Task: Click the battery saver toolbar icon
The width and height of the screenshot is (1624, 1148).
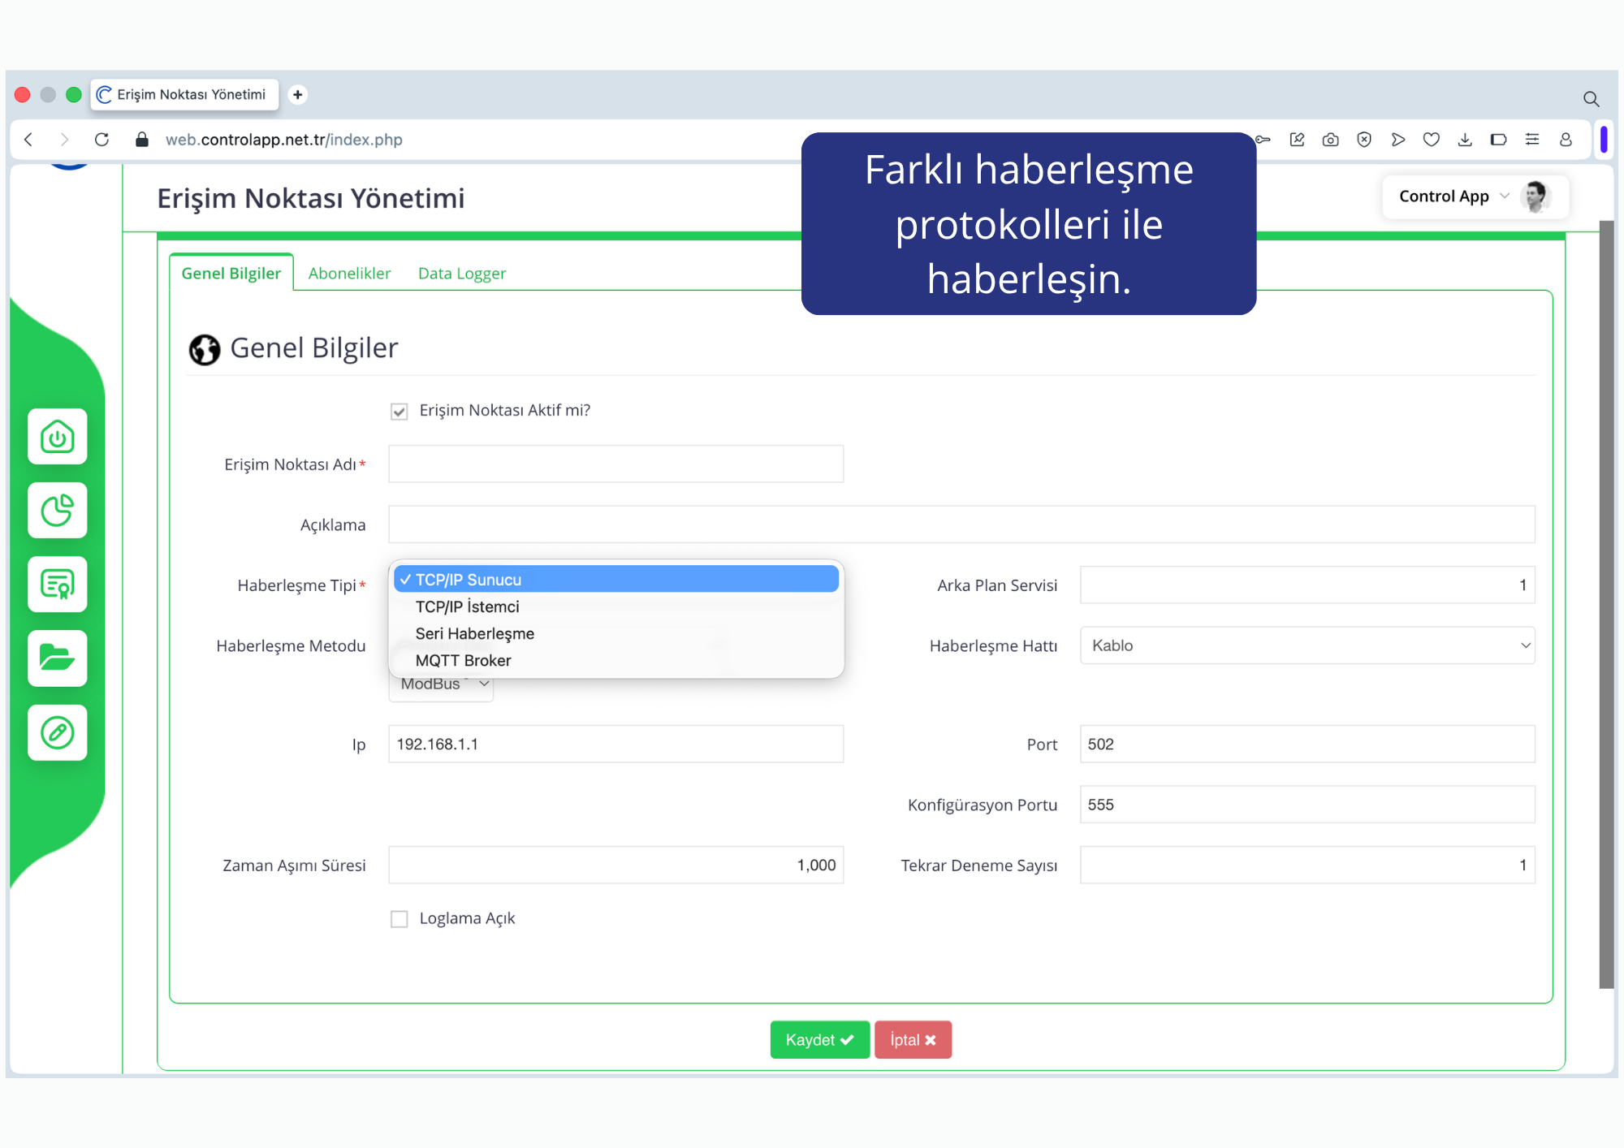Action: point(1499,140)
